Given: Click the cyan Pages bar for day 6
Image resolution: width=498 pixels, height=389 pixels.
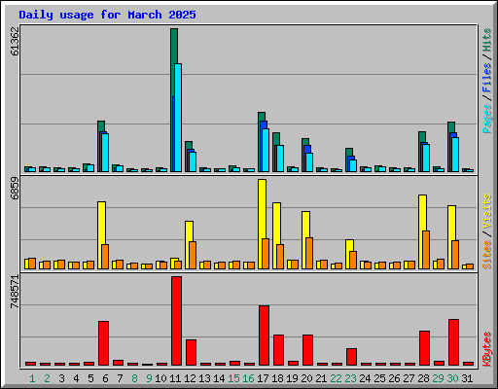Looking at the screenshot, I should click(105, 153).
